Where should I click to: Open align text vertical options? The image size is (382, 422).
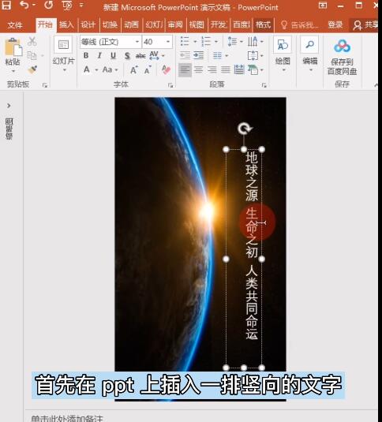pyautogui.click(x=255, y=56)
